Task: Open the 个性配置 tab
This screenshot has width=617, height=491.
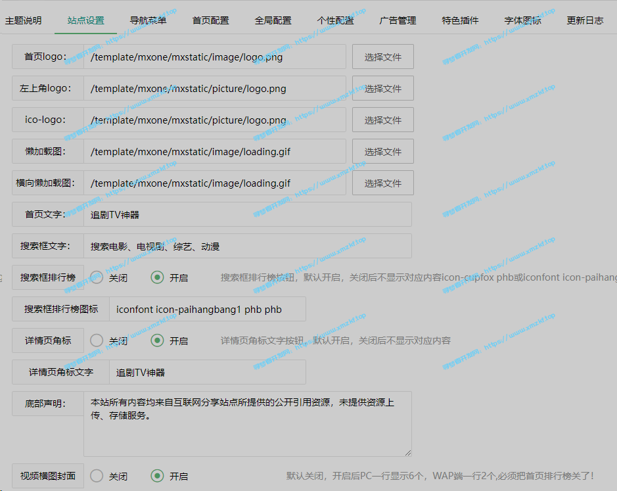Action: tap(335, 20)
